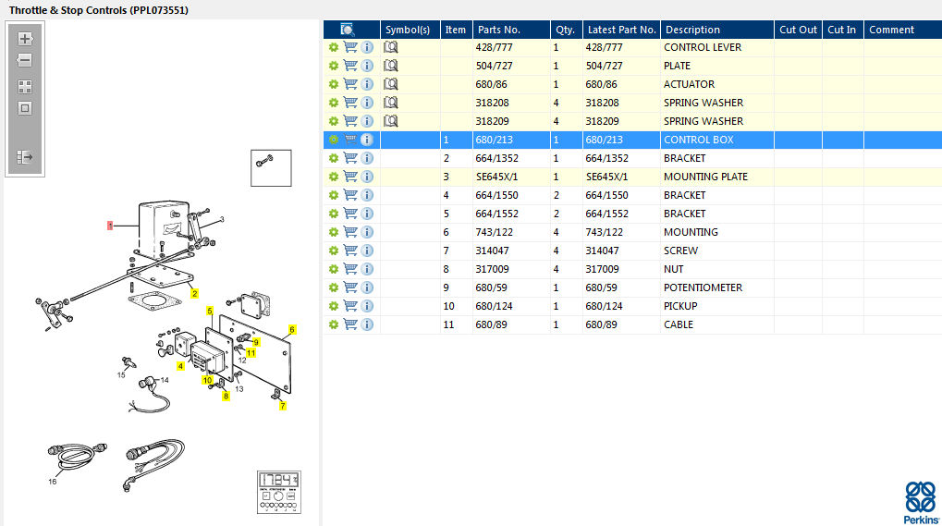
Task: Select the MOUNTING PLATE SE645X/1 row
Action: tap(632, 177)
